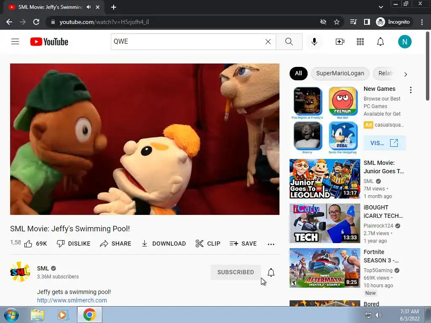
Task: Click the main video player
Action: [x=145, y=139]
